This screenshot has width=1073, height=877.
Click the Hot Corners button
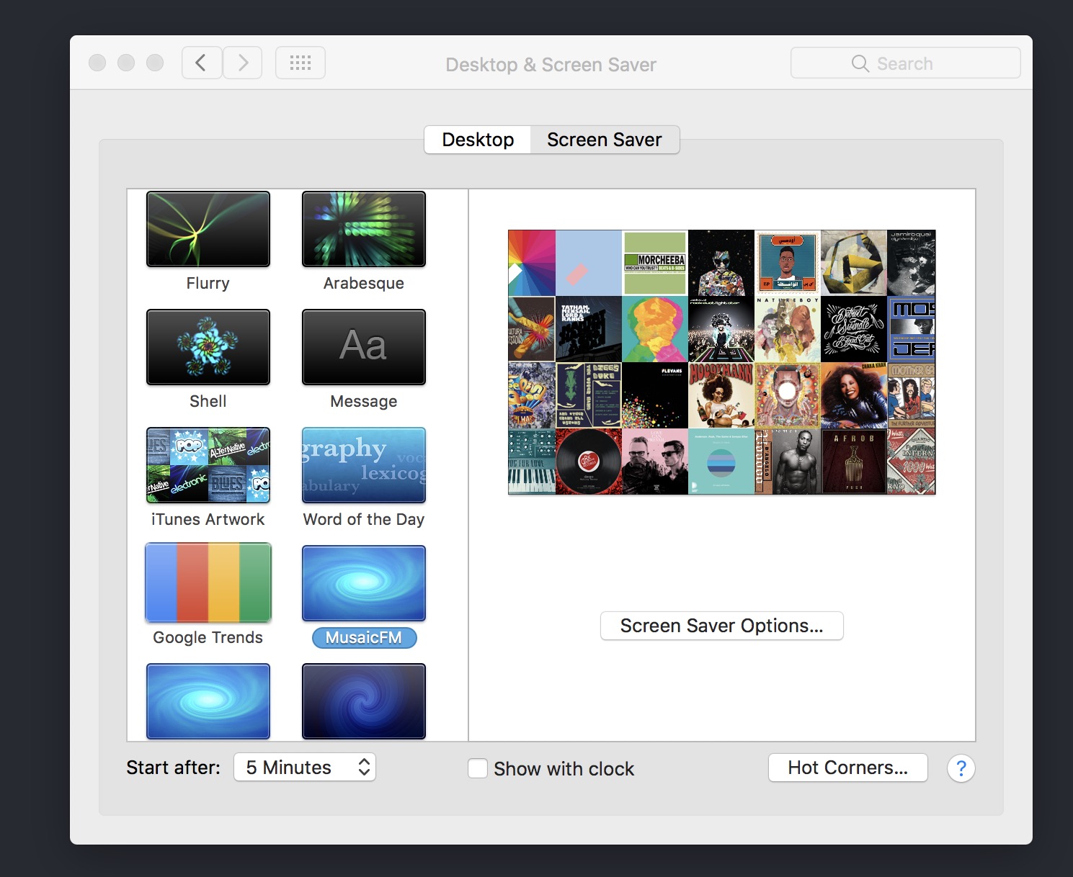click(x=847, y=768)
